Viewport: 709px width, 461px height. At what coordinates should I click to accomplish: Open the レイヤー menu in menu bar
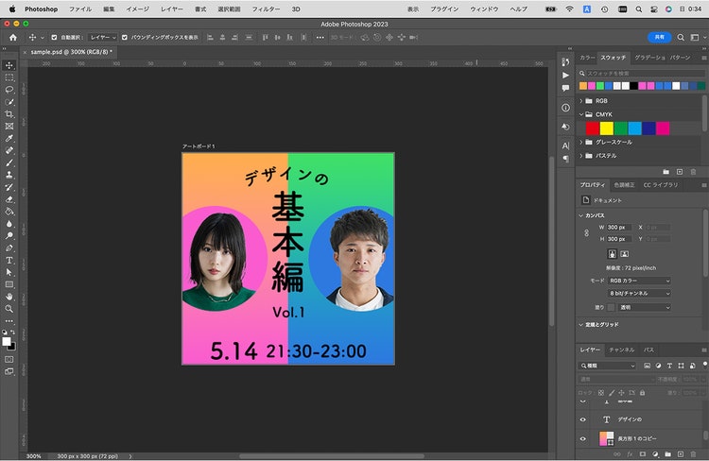click(172, 9)
